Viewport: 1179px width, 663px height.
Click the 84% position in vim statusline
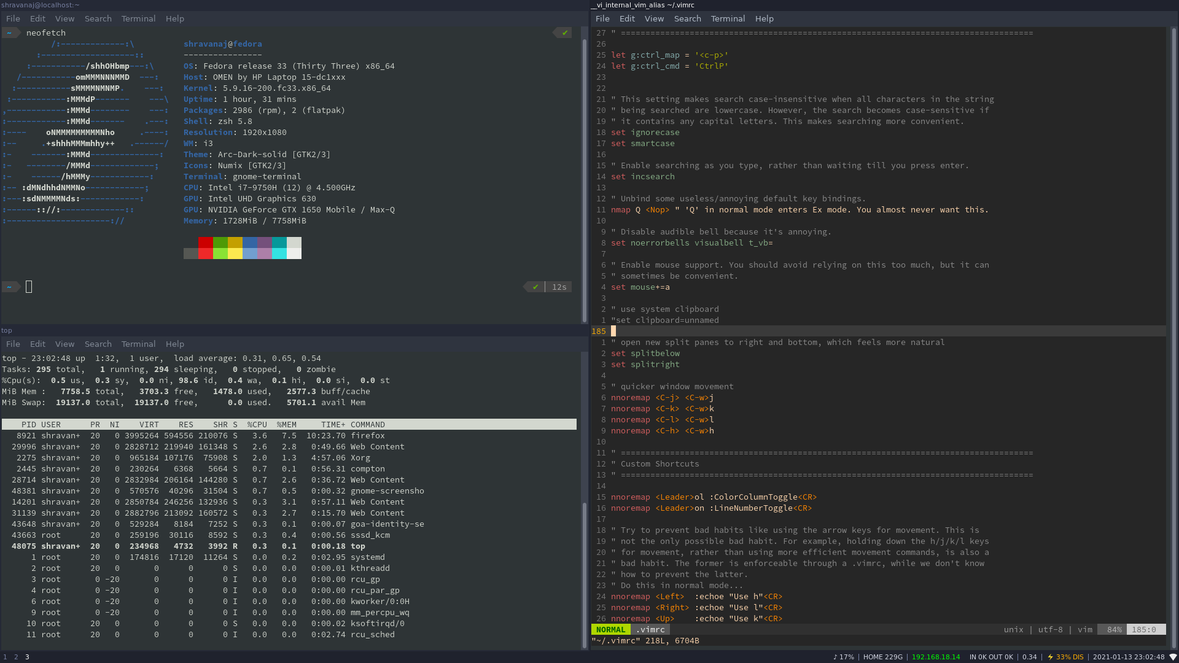[1115, 630]
